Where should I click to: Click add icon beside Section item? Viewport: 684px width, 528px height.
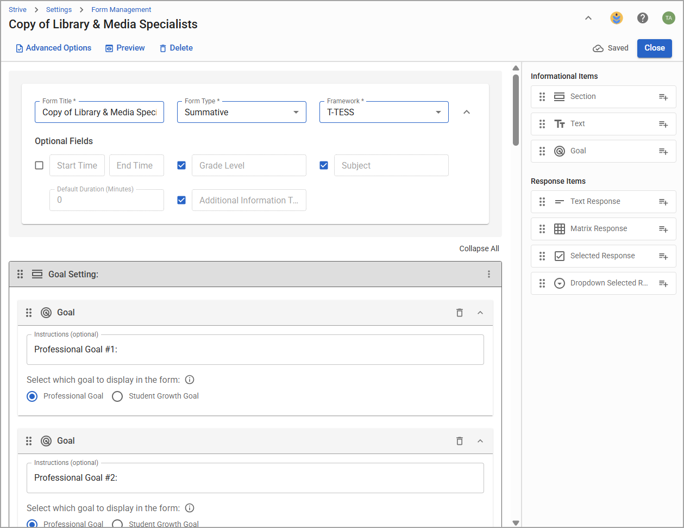click(663, 97)
